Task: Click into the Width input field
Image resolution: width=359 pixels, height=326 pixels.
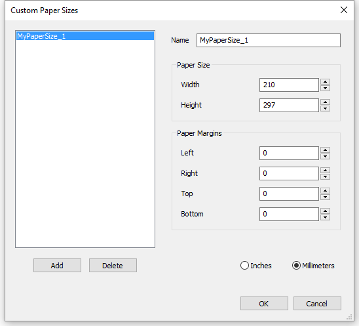Action: tap(289, 85)
